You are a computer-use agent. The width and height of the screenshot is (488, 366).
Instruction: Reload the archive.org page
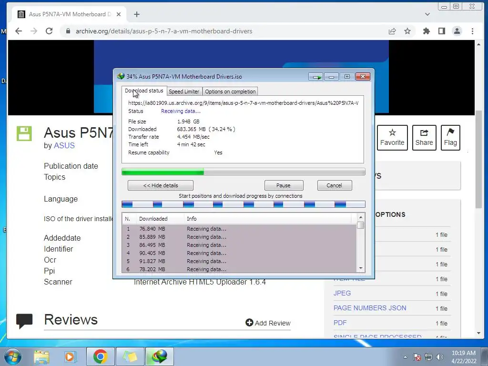pos(49,31)
